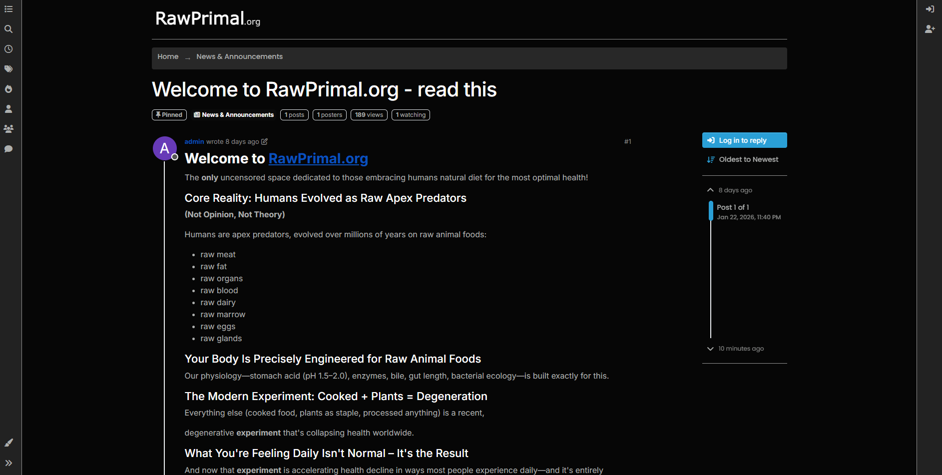Screen dimensions: 942x475
Task: Jump to top via the 8 days ago chevron
Action: [x=710, y=190]
